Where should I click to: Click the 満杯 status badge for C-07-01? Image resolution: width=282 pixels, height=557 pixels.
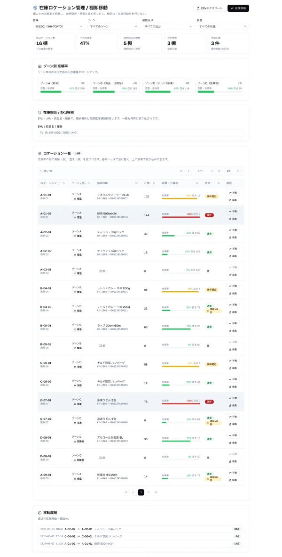click(x=209, y=401)
